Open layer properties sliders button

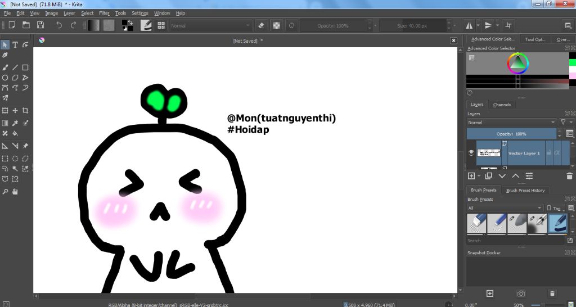coord(529,176)
